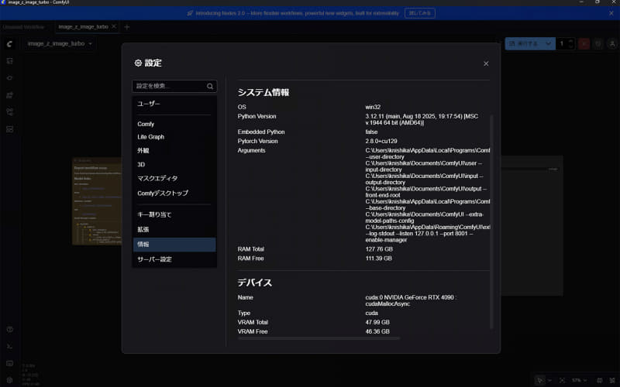
Task: Click the ComfyUI logo menu icon
Action: 10,44
